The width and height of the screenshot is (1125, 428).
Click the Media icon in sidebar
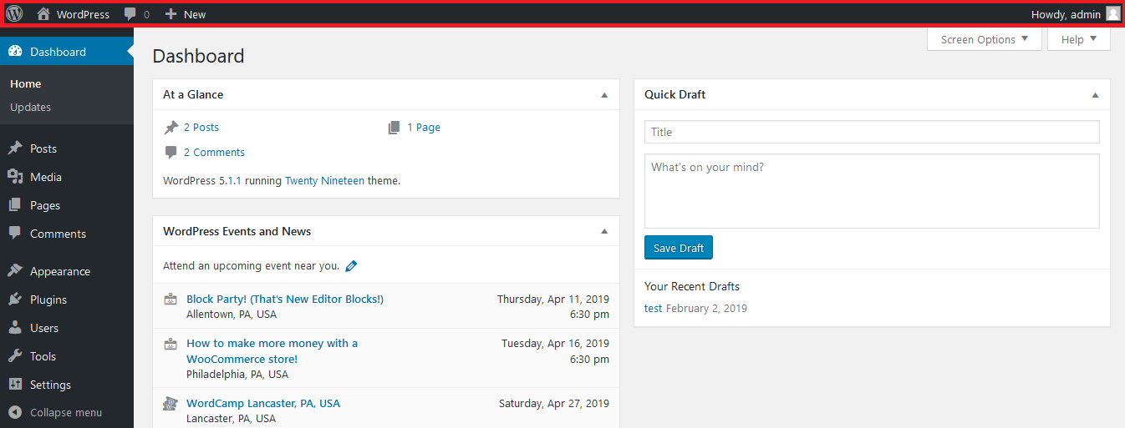15,177
